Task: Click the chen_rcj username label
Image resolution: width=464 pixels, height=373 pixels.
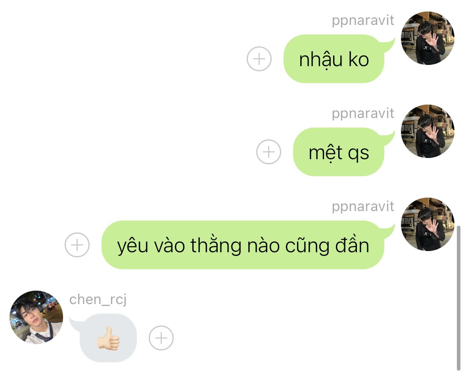Action: (x=98, y=300)
